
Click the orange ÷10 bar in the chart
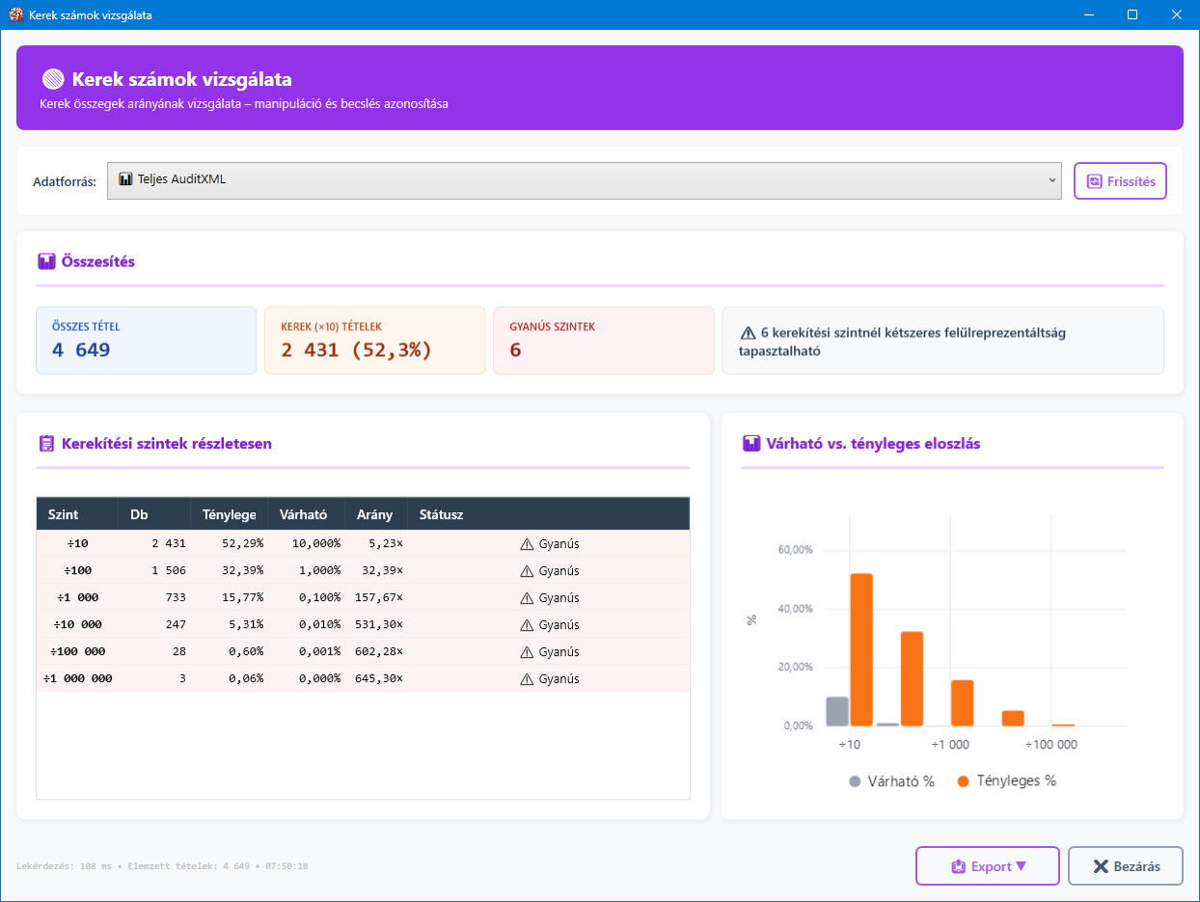(861, 649)
